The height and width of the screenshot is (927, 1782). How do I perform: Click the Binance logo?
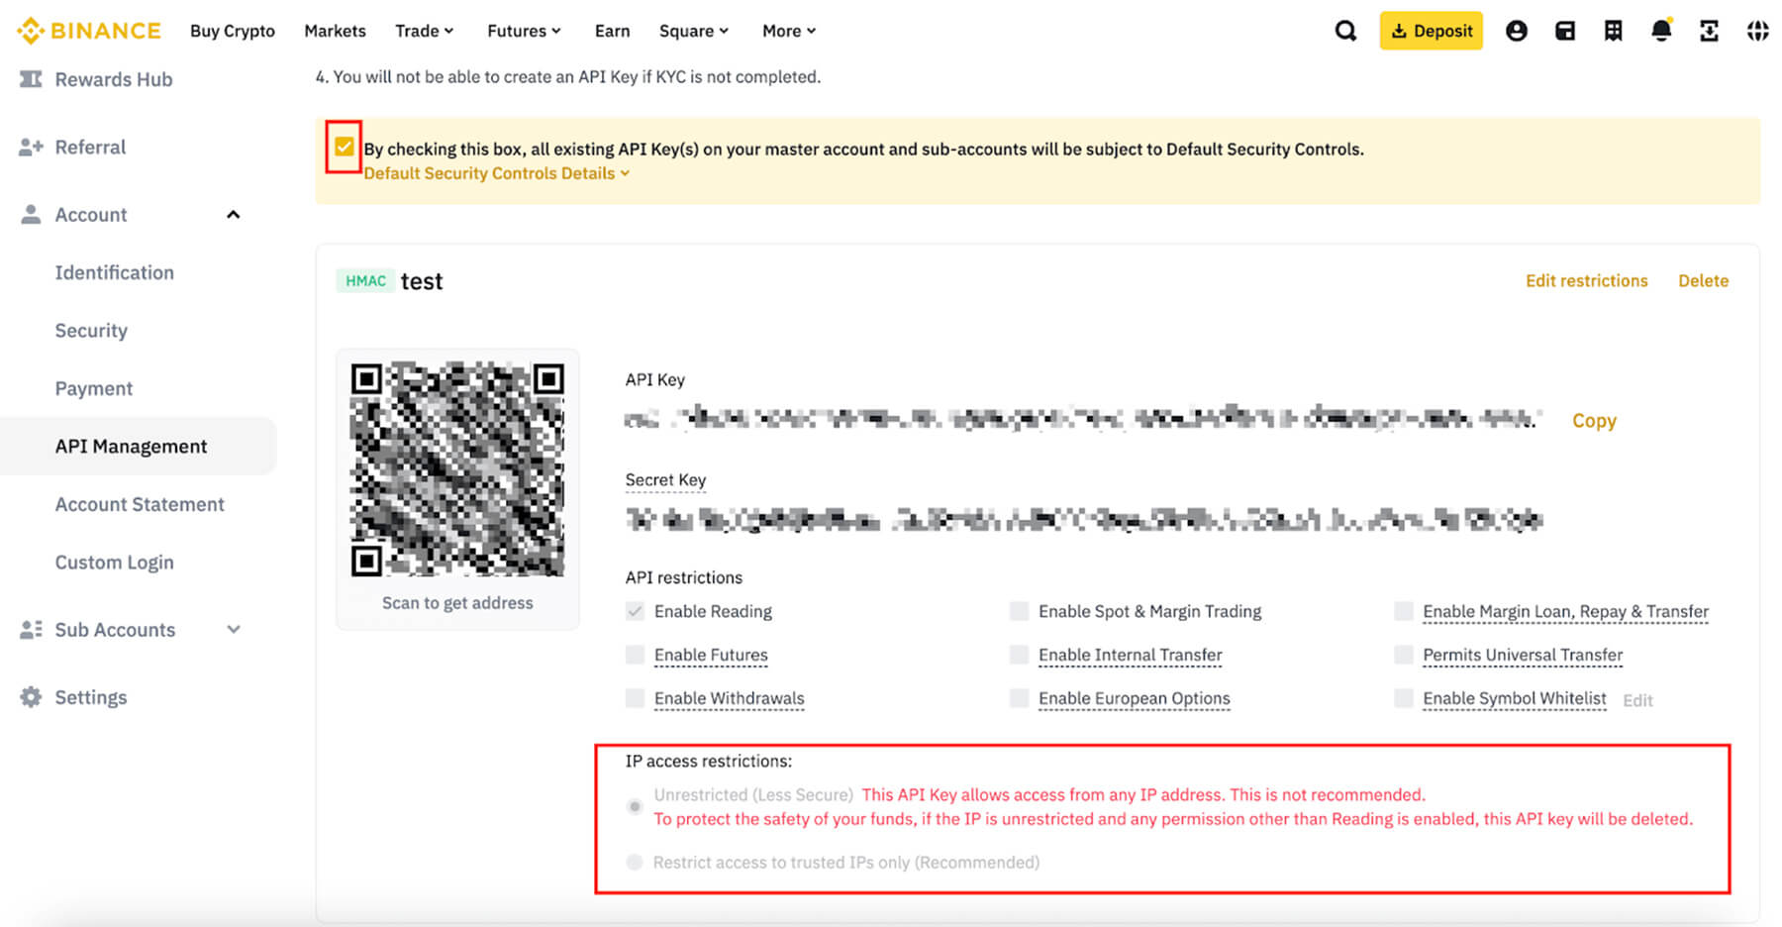coord(88,30)
